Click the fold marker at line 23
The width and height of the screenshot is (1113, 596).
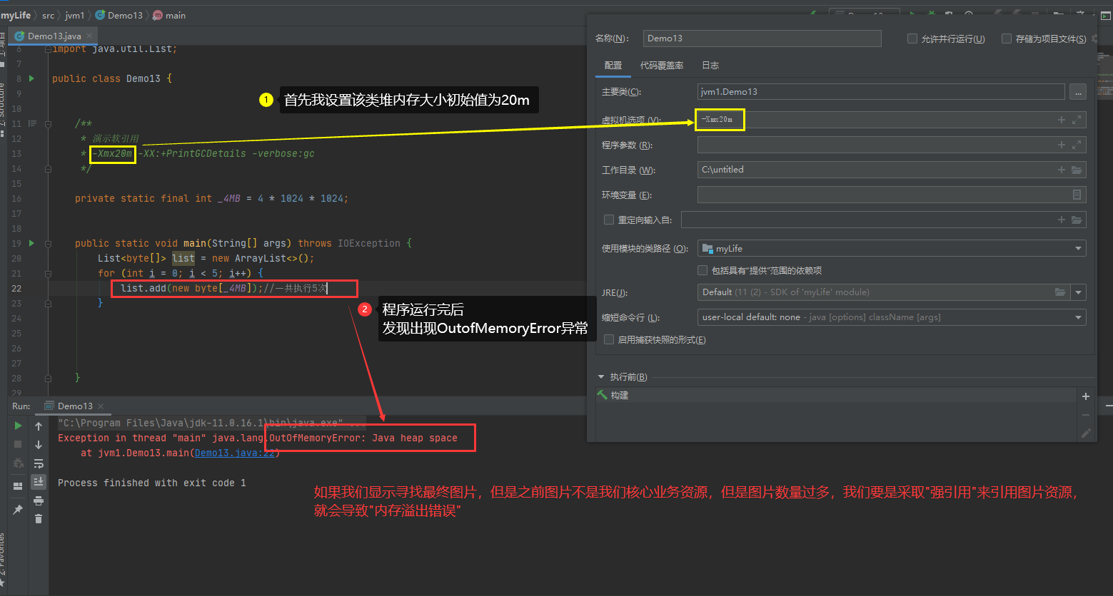(49, 303)
